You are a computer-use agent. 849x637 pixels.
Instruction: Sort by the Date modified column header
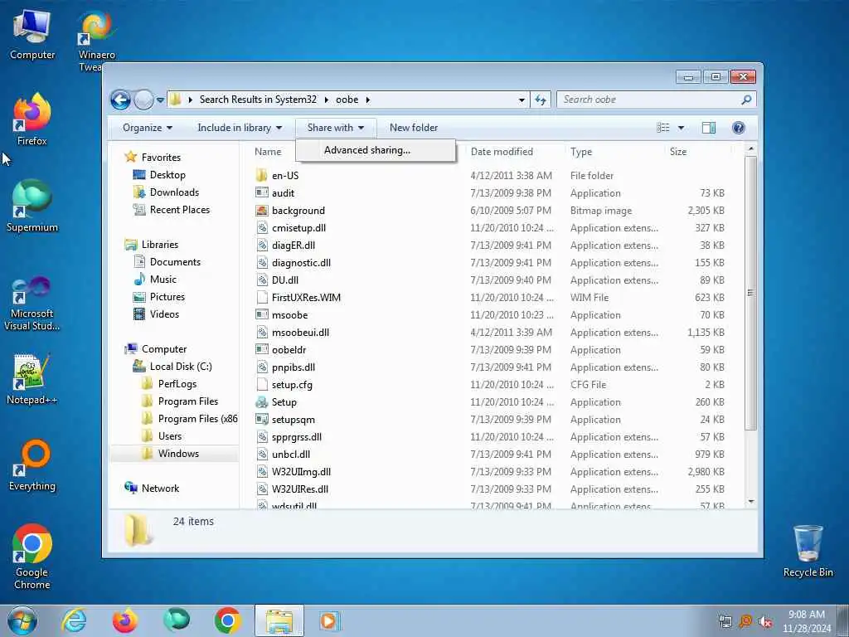pos(502,152)
